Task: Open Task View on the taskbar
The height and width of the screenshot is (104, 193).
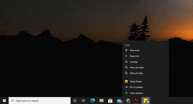Action: (83, 101)
